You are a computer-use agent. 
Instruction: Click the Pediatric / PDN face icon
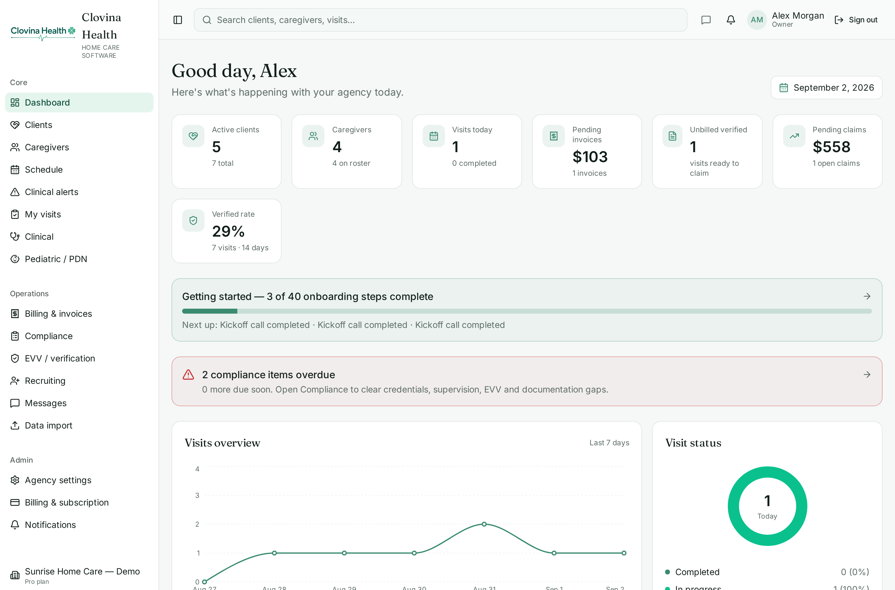coord(15,259)
